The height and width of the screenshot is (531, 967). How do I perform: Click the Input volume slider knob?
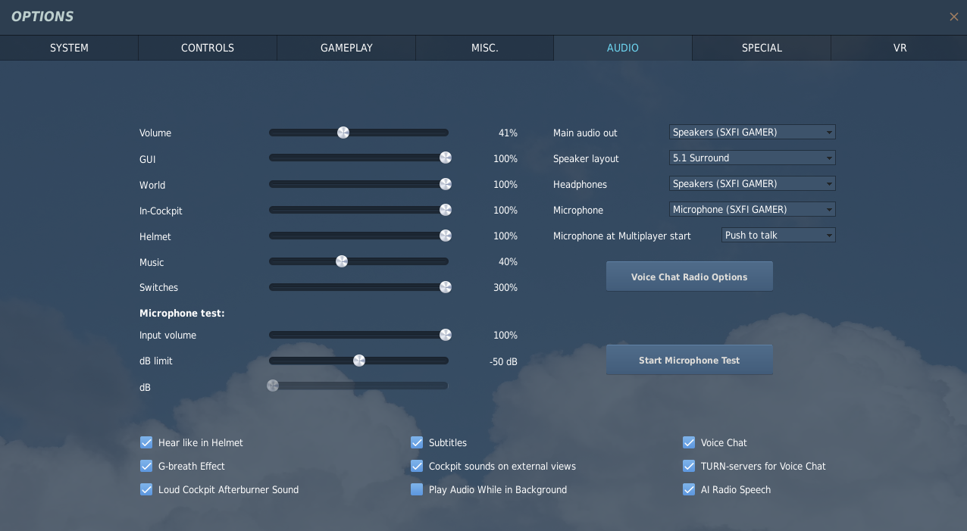[446, 335]
